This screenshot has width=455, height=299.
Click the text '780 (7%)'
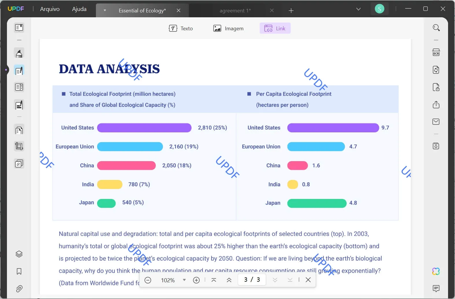click(139, 185)
